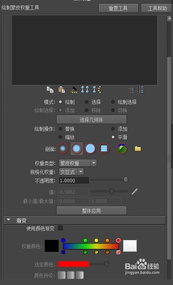Click the 整体应用 button
Screen dimensions: 173x285
point(92,210)
